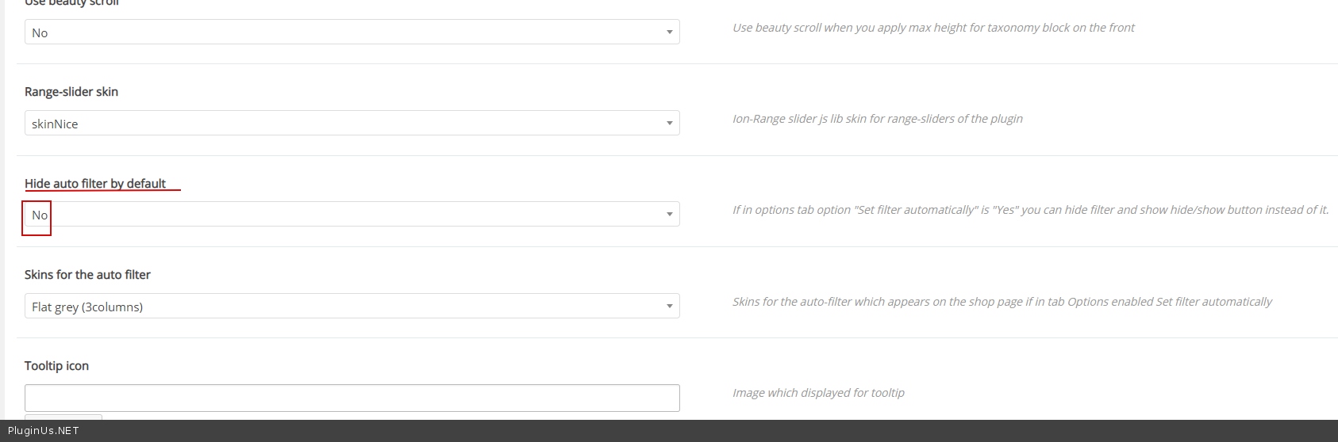
Task: Click the beauty scroll help description text
Action: coord(933,28)
